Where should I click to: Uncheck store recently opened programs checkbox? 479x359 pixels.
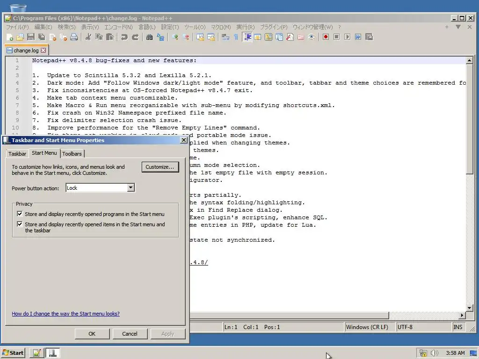[20, 214]
